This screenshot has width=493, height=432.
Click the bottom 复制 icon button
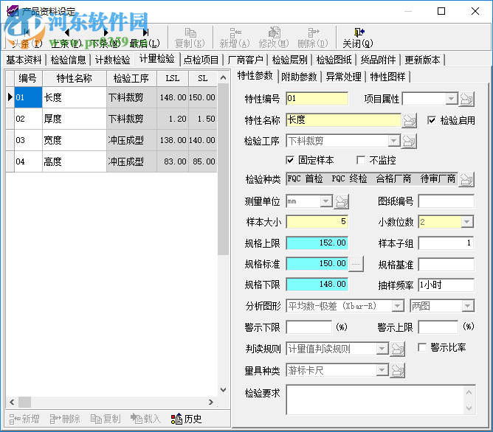tap(106, 419)
